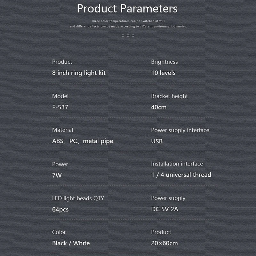Select the '8 inch ring light kit' text
256x256 pixels.
tap(79, 73)
